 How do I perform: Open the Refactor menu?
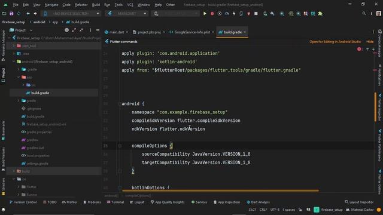[x=81, y=5]
